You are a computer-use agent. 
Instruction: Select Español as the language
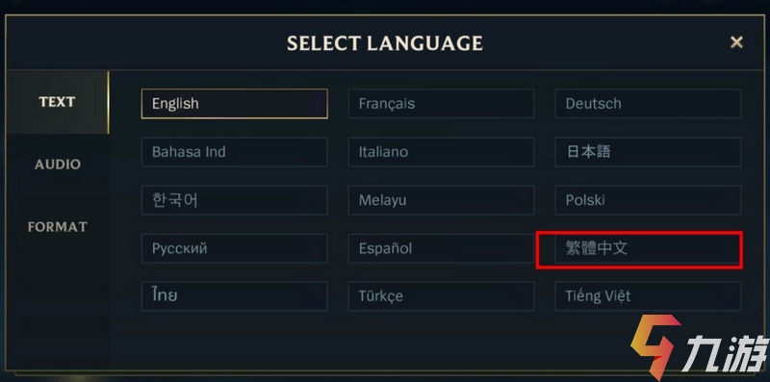click(441, 248)
